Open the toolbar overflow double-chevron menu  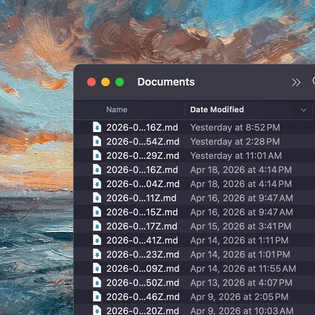pos(296,82)
